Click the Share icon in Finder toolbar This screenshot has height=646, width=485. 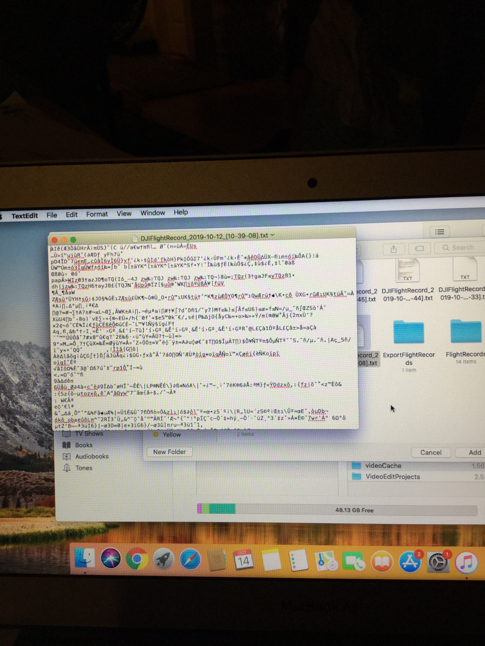click(393, 249)
